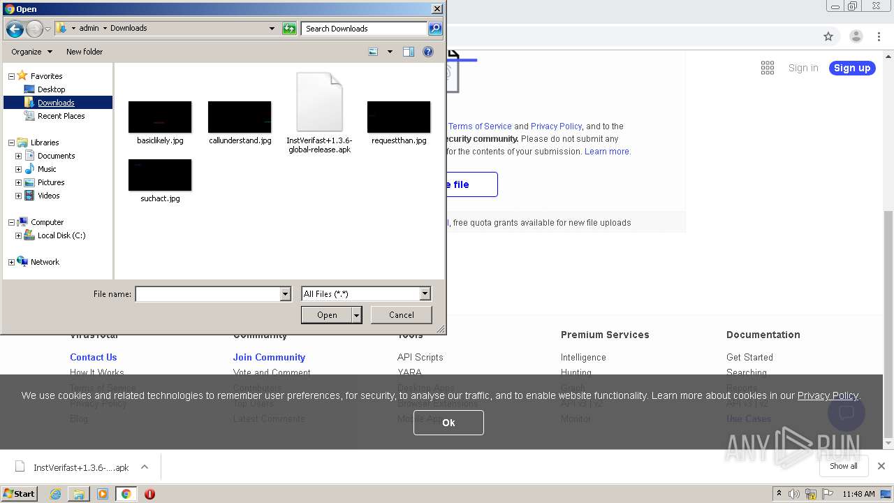This screenshot has width=894, height=503.
Task: Click Contact Us footer link
Action: click(x=93, y=357)
